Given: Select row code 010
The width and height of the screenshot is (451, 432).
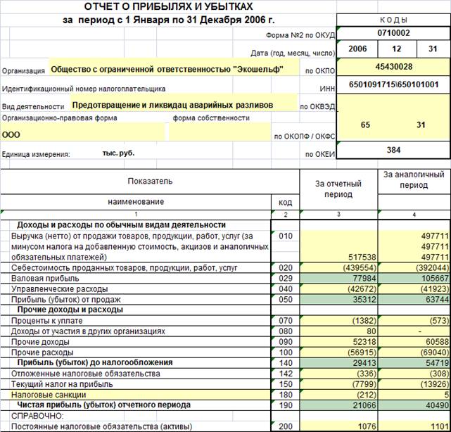Looking at the screenshot, I should [286, 236].
